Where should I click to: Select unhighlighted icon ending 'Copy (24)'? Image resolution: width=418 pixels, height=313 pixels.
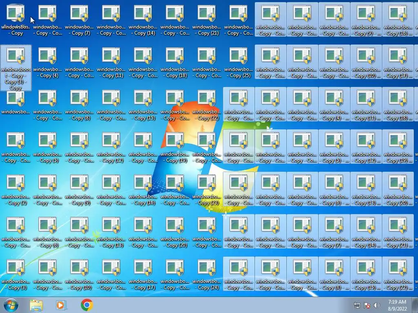point(207,274)
